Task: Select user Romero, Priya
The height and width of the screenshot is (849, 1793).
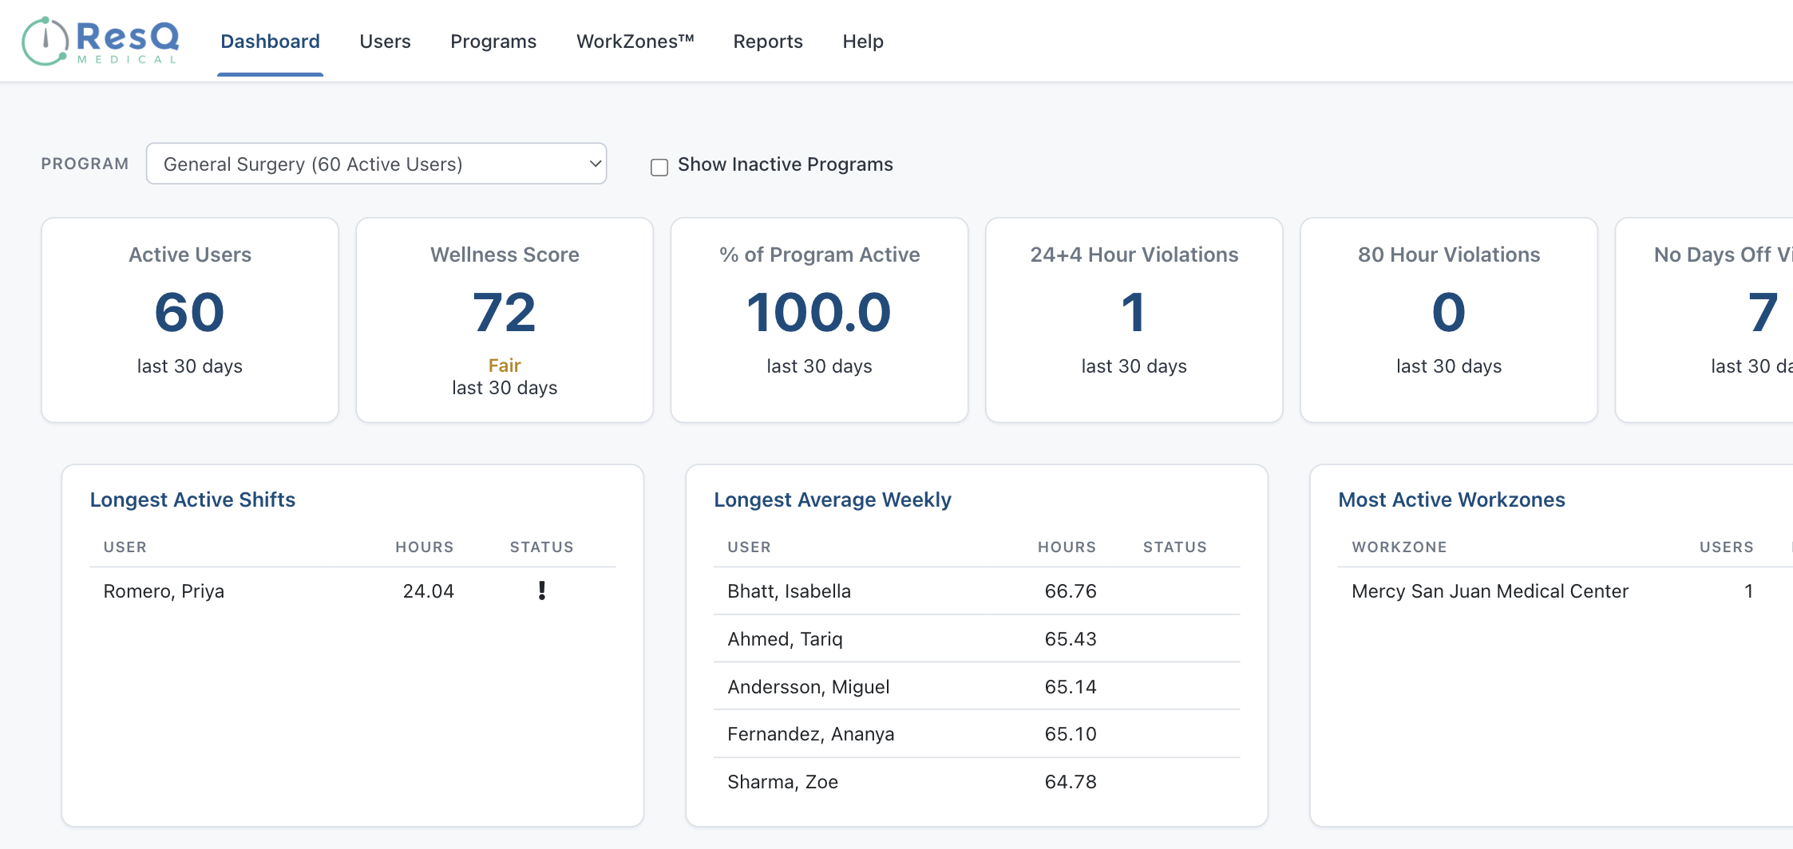Action: (x=164, y=591)
